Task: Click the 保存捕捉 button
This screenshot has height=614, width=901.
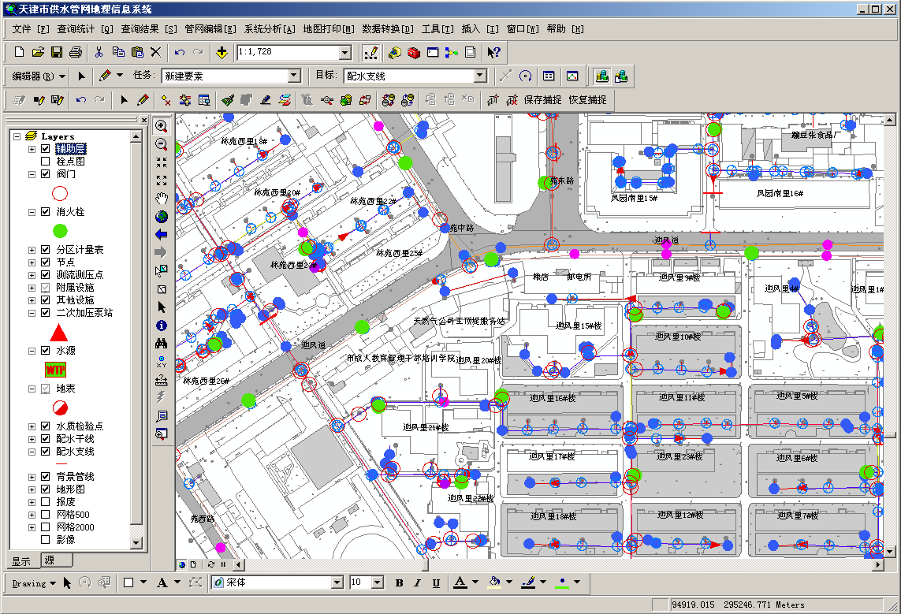Action: (542, 100)
